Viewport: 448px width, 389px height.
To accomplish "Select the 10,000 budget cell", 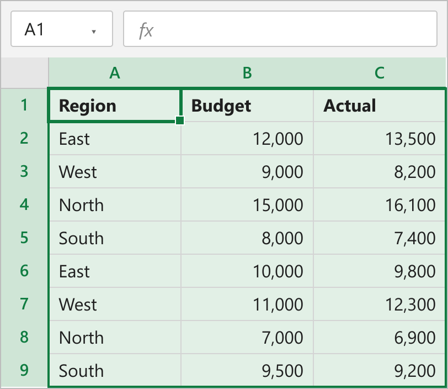I will tap(247, 271).
